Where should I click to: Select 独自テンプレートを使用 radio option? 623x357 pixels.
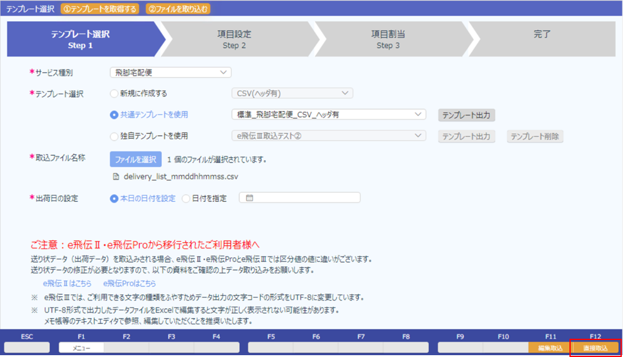(x=114, y=136)
